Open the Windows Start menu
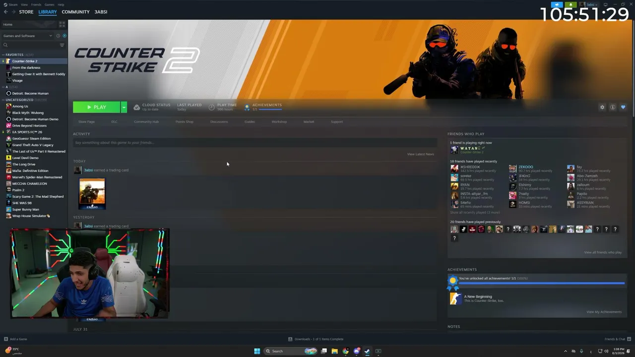This screenshot has height=357, width=635. (x=257, y=351)
